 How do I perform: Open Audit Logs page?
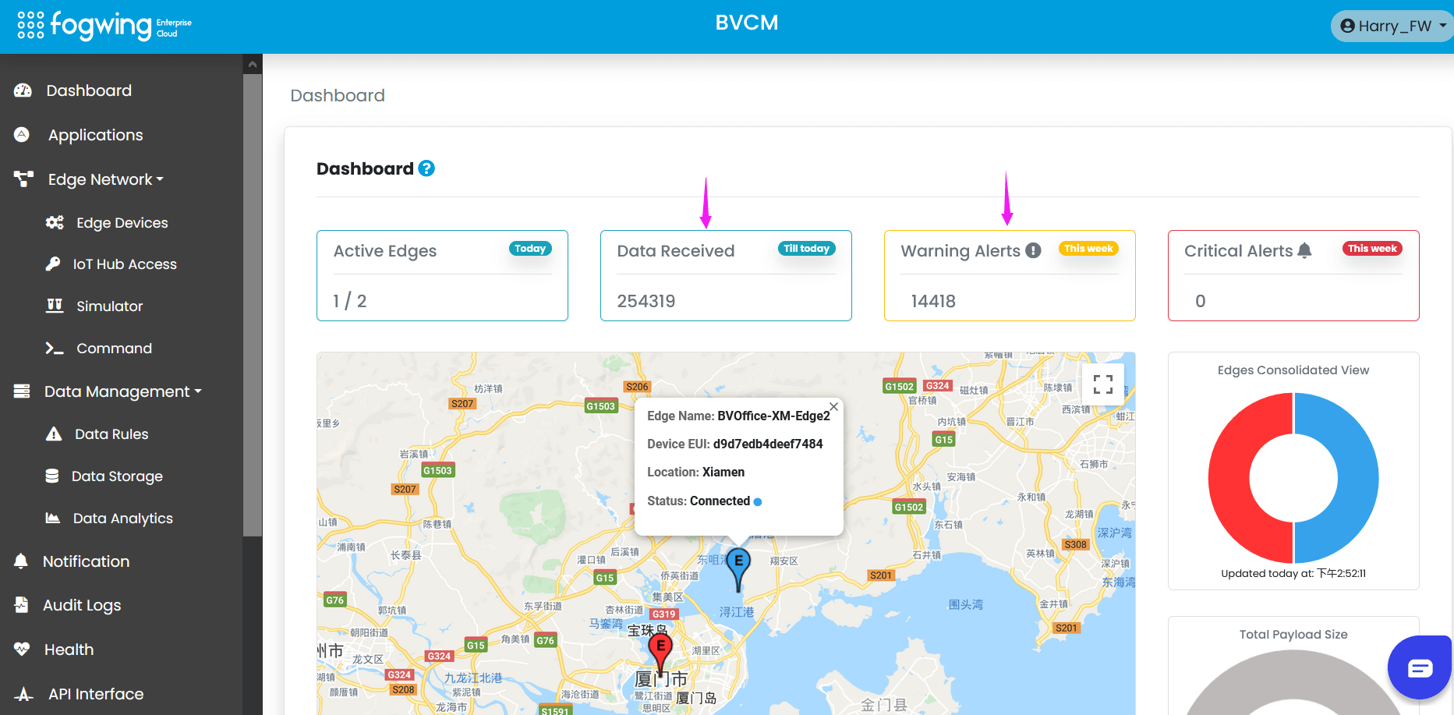(x=82, y=605)
